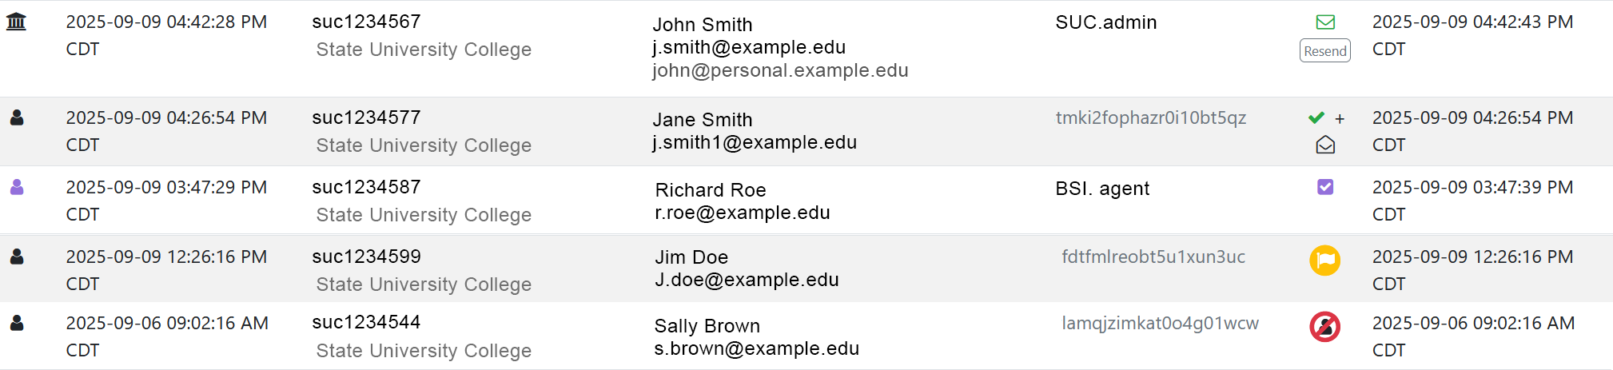
Task: Click the user icon beside suc1234599
Action: [17, 257]
